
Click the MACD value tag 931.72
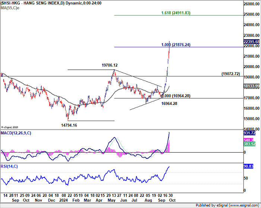tap(249, 133)
